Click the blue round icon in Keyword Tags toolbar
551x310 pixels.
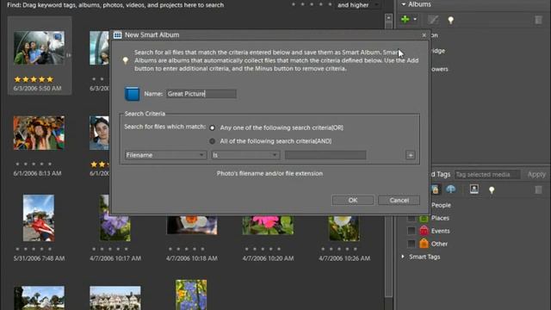point(451,189)
